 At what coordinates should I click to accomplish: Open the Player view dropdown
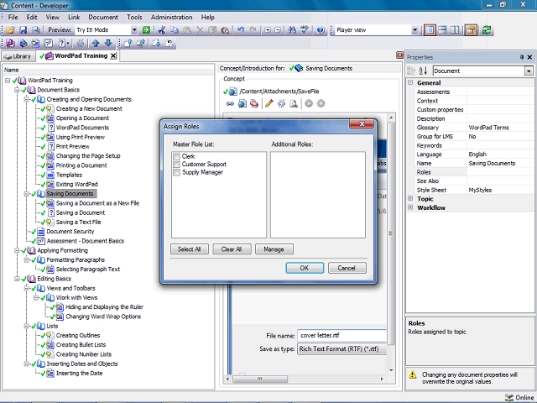click(x=414, y=30)
